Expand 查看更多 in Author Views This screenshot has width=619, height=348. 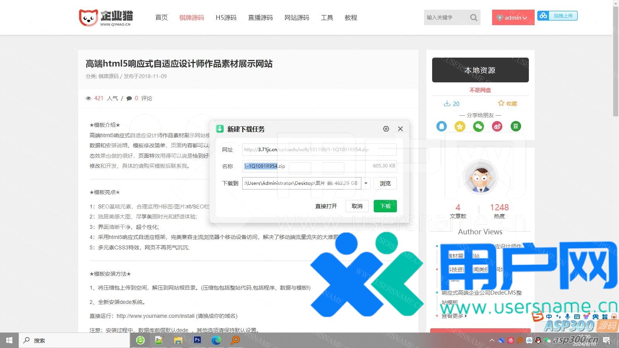coord(454,316)
